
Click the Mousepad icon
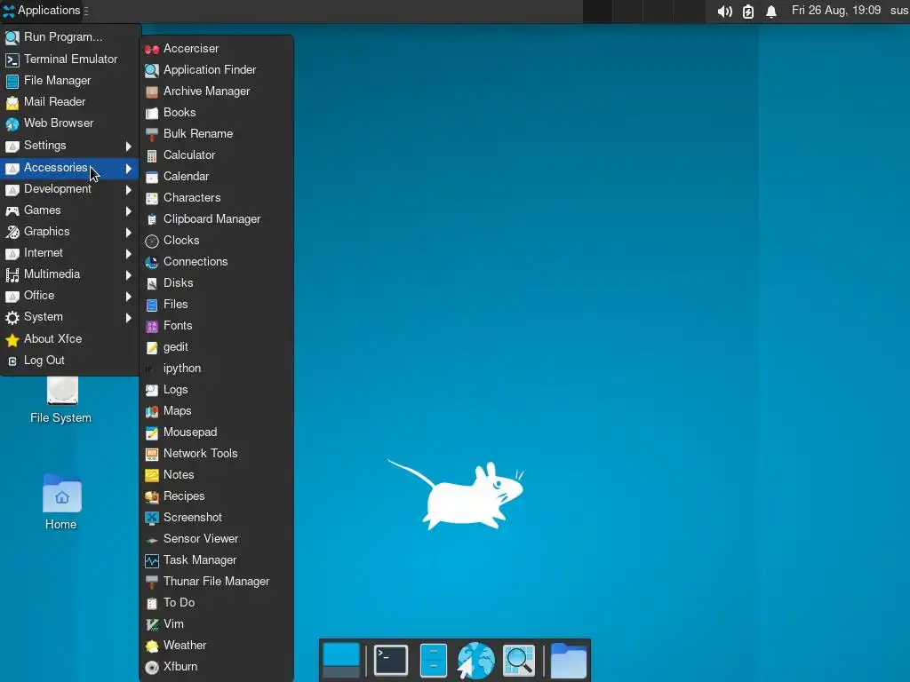pyautogui.click(x=151, y=432)
